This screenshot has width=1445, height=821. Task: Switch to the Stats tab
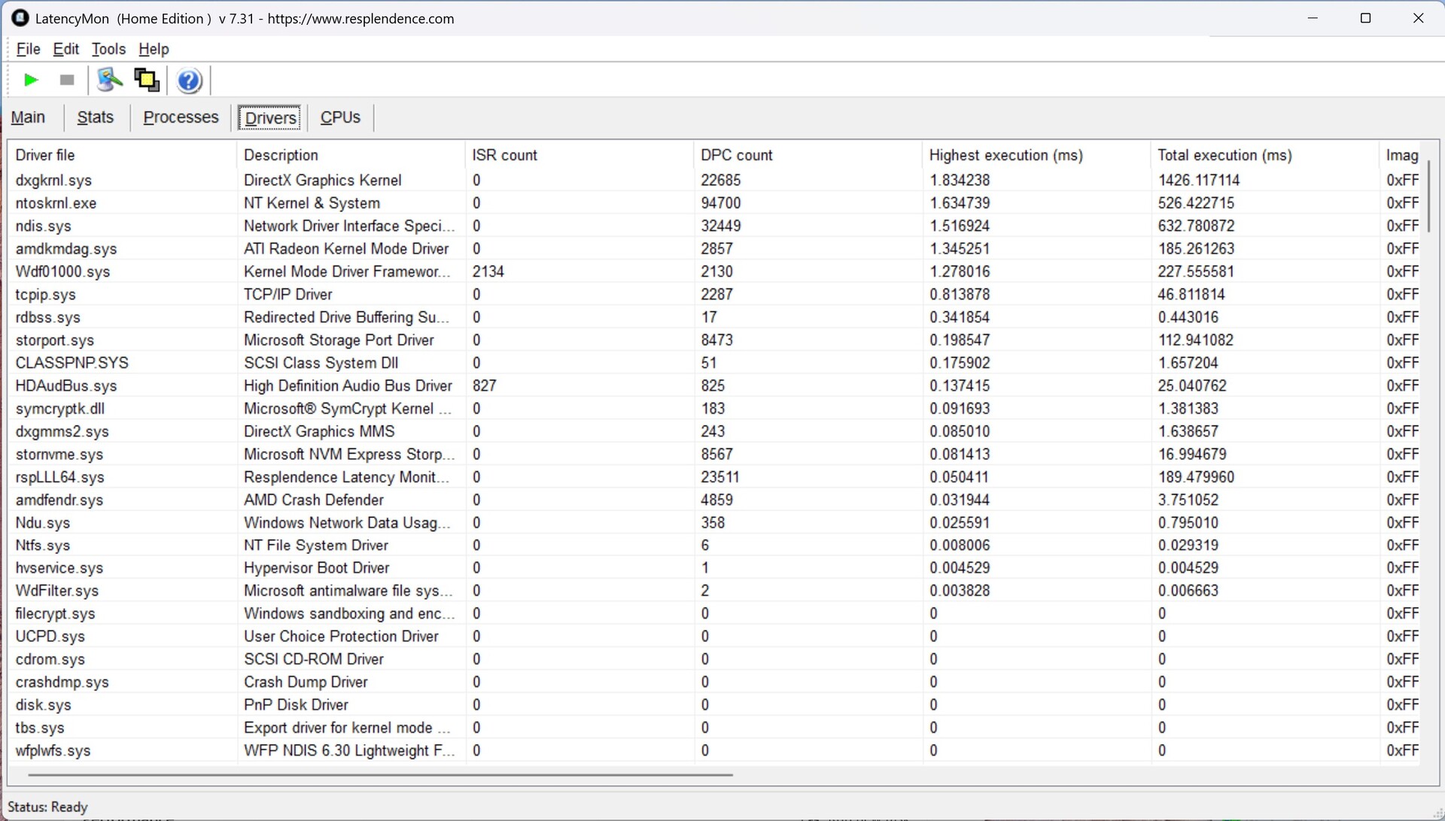(95, 117)
